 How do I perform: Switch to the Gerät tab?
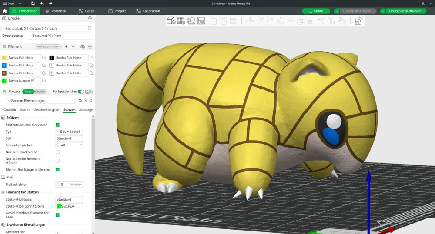pyautogui.click(x=86, y=11)
